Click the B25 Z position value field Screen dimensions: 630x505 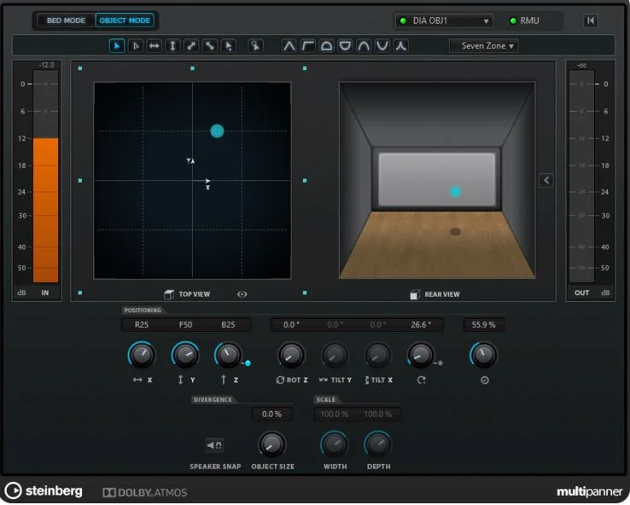coord(228,325)
